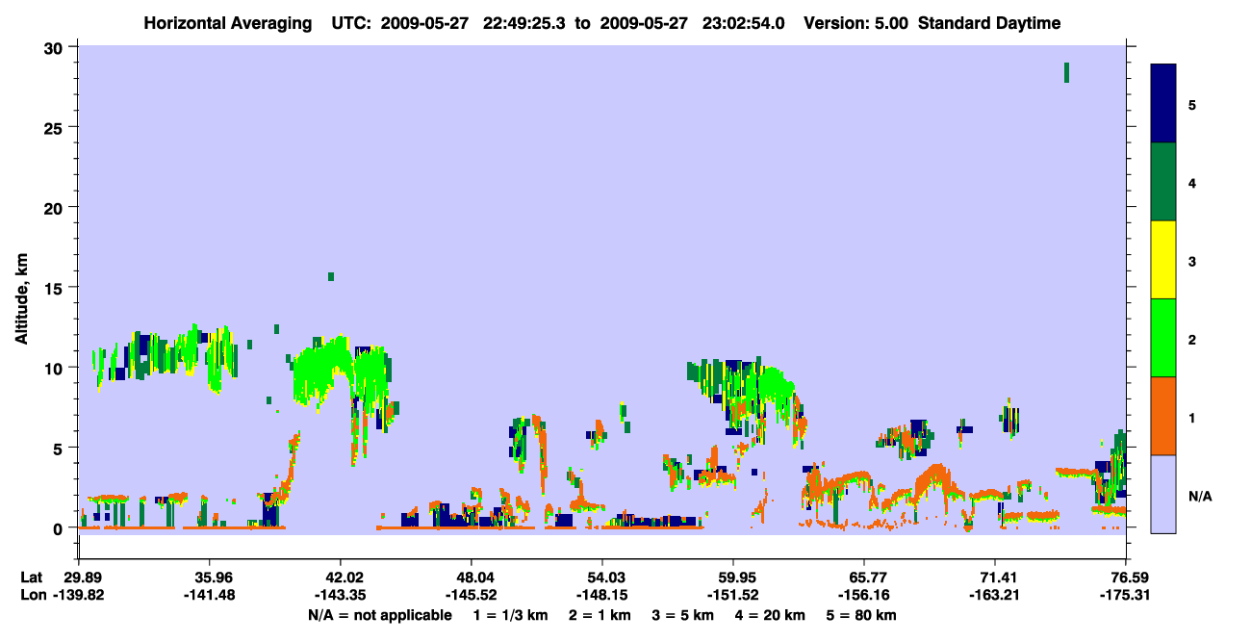Click the y-axis tick label 20
Image resolution: width=1251 pixels, height=642 pixels.
pos(55,207)
